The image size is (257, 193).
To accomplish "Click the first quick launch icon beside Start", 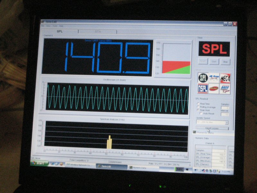I will point(53,164).
